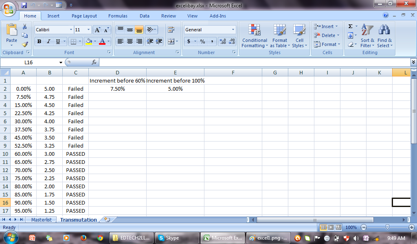Toggle bold formatting
The image size is (417, 244).
[x=39, y=42]
